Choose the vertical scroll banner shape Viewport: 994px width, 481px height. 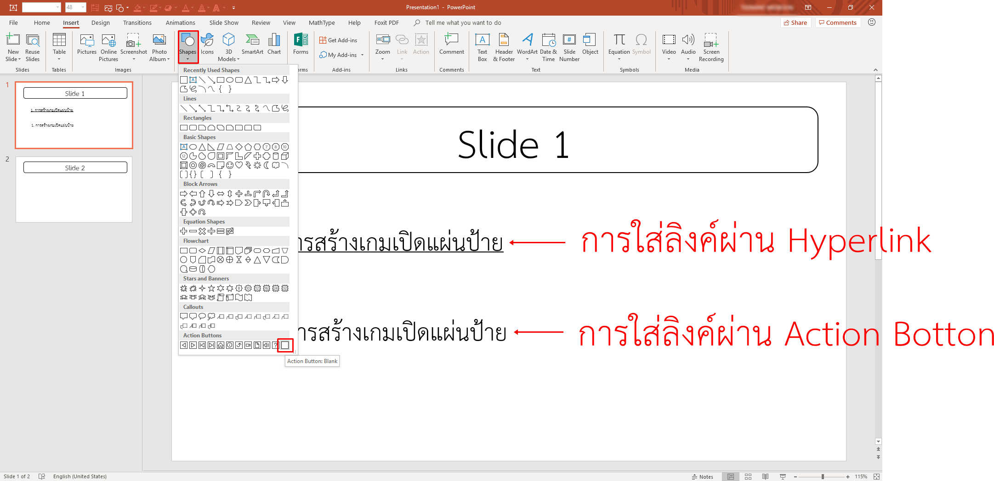coord(221,297)
